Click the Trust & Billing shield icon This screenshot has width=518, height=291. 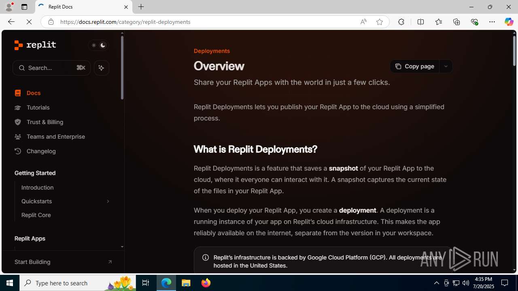click(18, 122)
